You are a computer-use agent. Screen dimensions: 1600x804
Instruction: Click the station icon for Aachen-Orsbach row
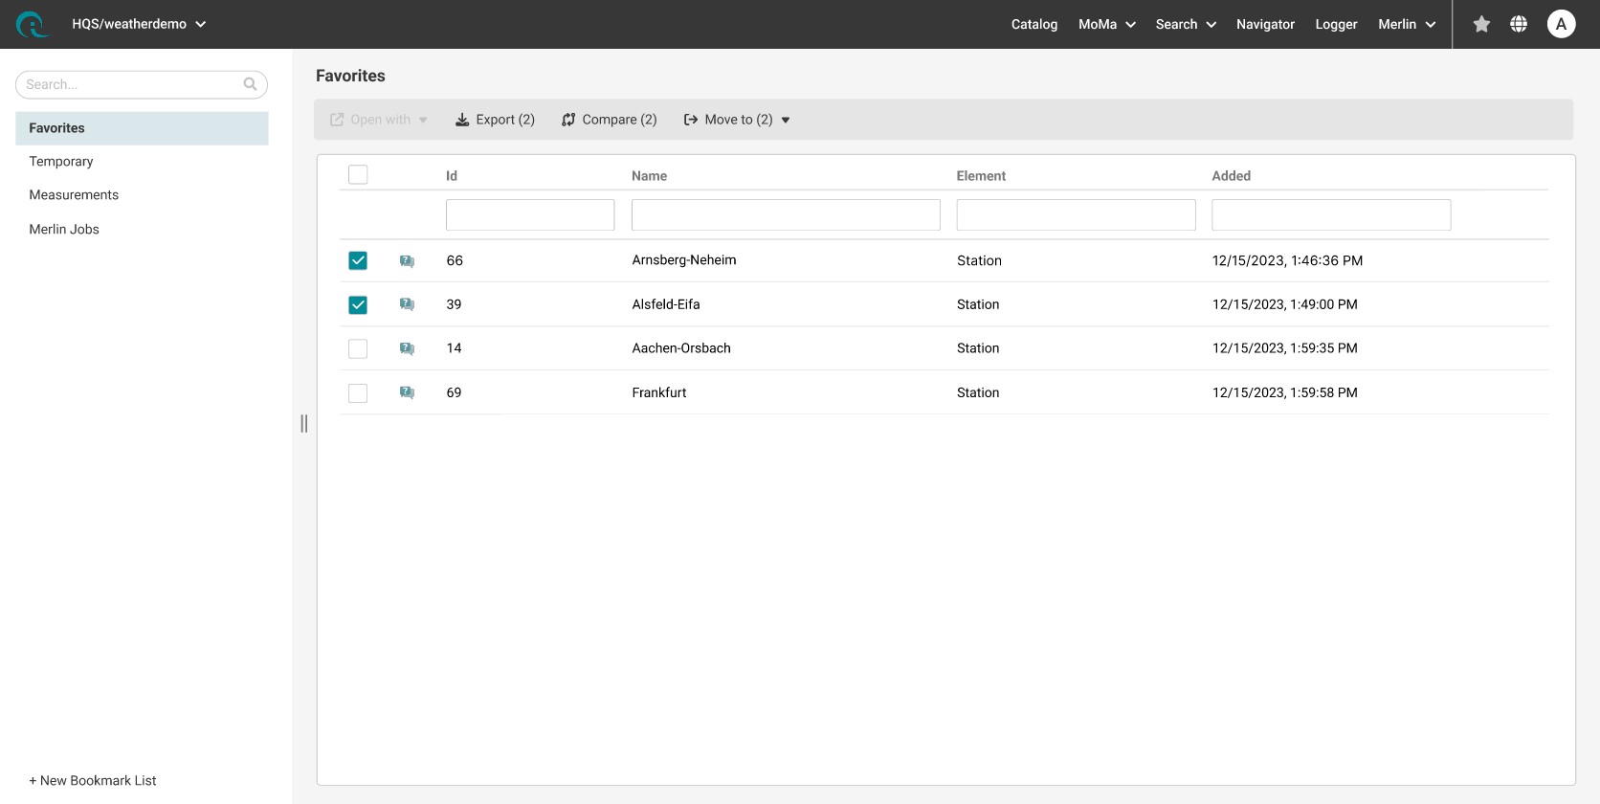click(x=407, y=348)
